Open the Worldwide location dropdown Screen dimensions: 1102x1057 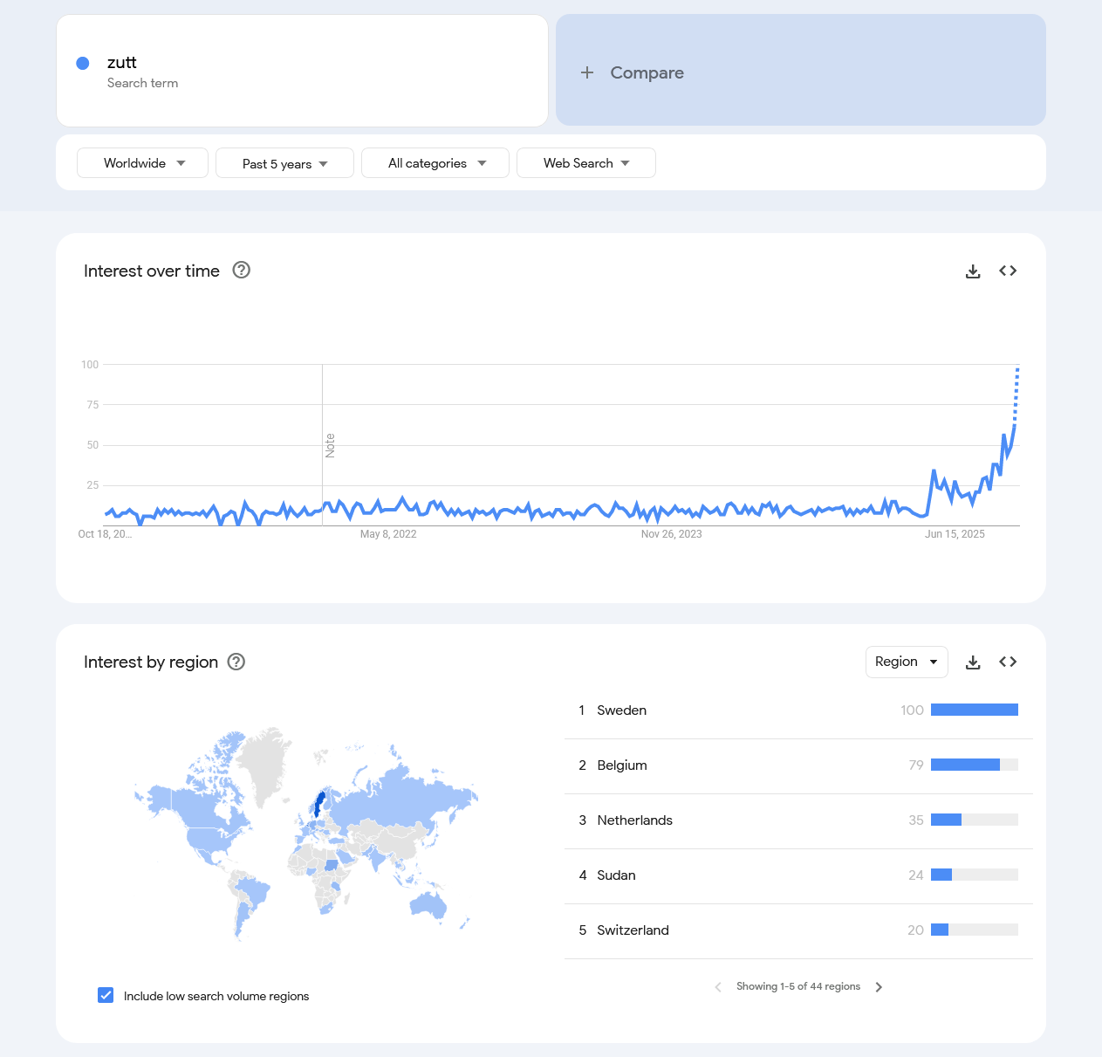142,163
